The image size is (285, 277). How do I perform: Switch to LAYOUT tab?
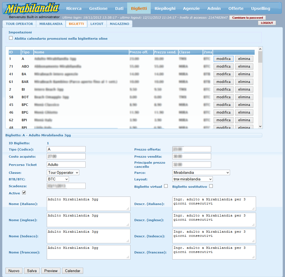pos(97,24)
